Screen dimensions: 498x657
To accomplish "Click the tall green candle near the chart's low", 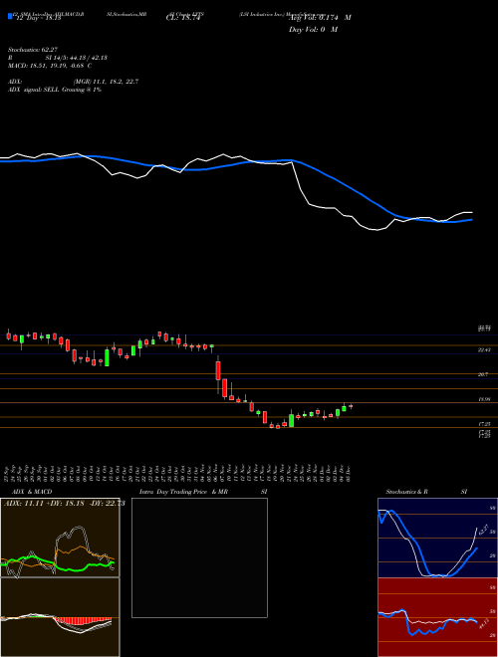I will pyautogui.click(x=292, y=420).
